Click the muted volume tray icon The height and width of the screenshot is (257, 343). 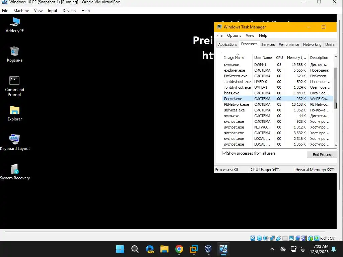point(302,249)
